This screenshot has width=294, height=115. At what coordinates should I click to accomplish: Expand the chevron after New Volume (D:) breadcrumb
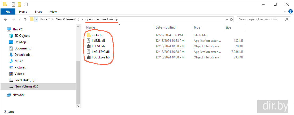(83, 19)
